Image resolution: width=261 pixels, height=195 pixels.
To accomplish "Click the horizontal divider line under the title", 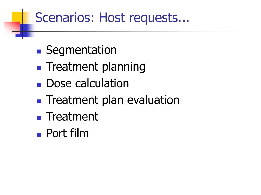I will pyautogui.click(x=126, y=31).
